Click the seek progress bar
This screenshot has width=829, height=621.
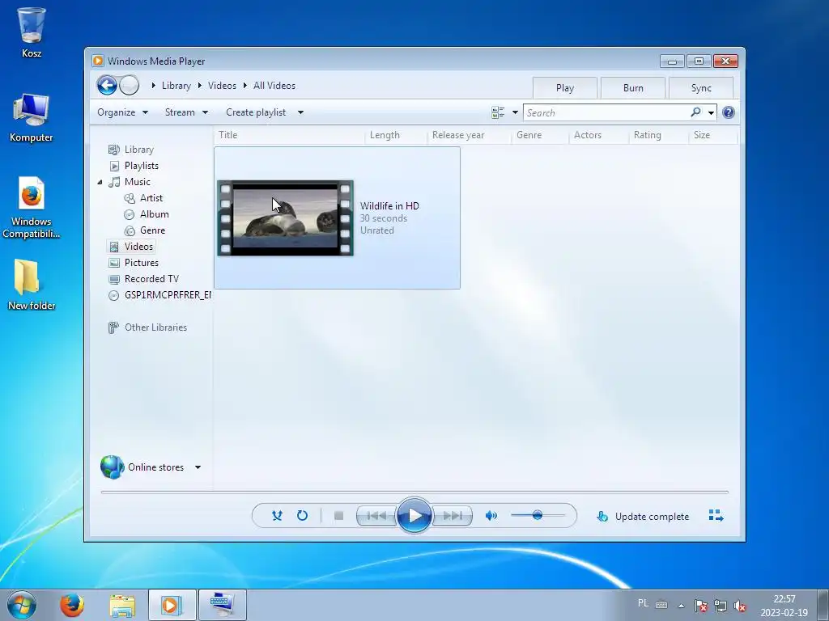coord(414,492)
